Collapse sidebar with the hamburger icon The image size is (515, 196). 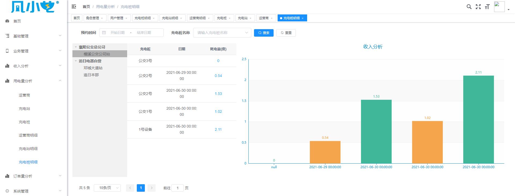[x=74, y=7]
